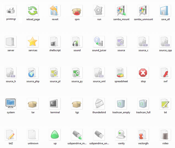Click the save_all floppy icon
The image size is (175, 148).
point(165,11)
